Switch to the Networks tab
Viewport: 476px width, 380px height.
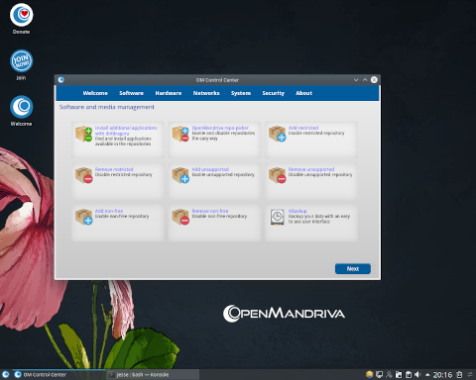206,93
